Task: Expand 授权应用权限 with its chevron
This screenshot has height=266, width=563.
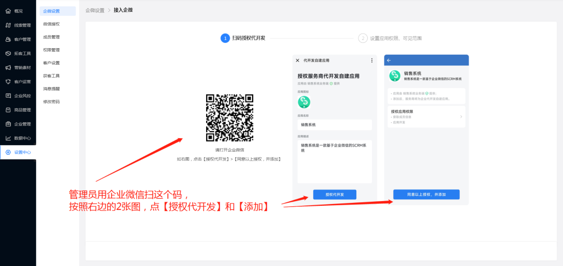Action: pos(461,117)
